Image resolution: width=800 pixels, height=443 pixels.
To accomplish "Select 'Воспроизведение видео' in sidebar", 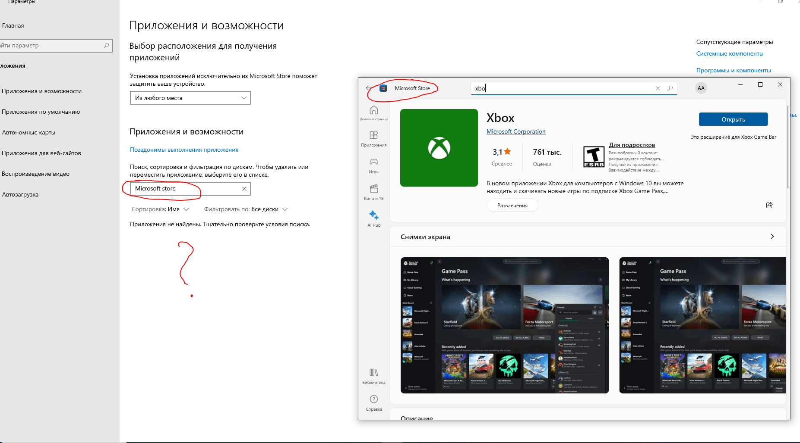I will pos(36,174).
